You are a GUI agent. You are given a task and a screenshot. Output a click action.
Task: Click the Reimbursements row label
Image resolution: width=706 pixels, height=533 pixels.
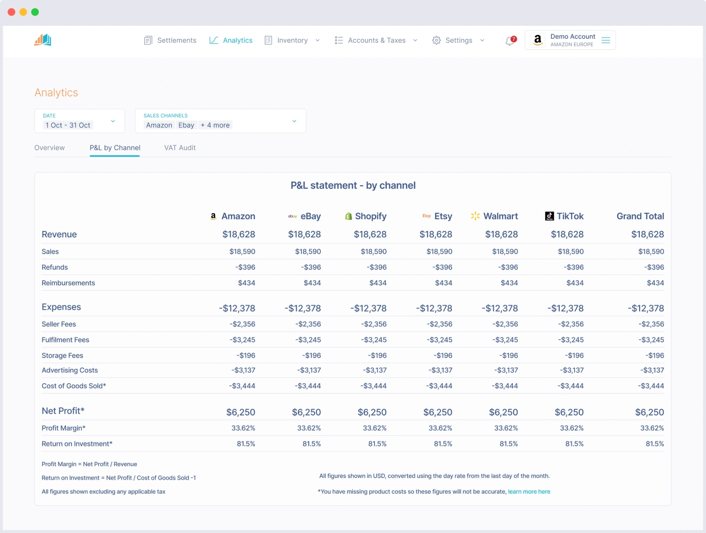[x=68, y=283]
